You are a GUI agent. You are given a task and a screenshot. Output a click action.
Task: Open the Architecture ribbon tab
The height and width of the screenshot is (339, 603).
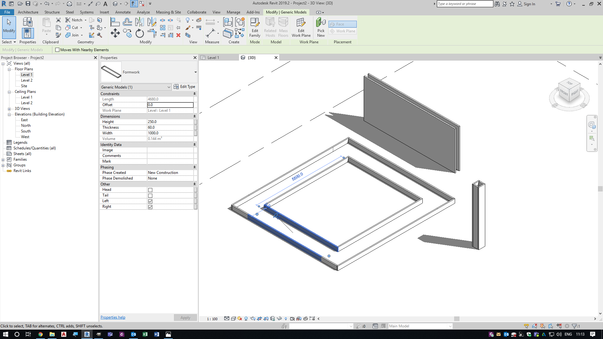click(x=28, y=12)
